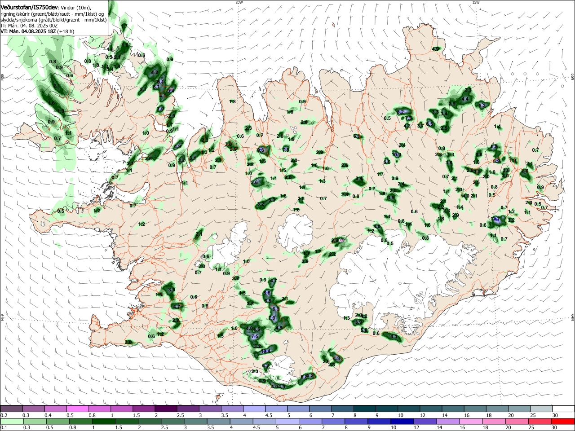The height and width of the screenshot is (431, 575).
Task: Click the mauve 0.2 snow legend swatch
Action: click(11, 409)
